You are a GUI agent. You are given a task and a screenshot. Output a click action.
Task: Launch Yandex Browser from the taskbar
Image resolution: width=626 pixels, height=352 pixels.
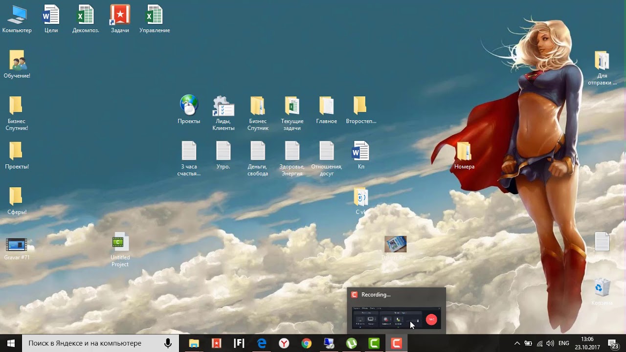(x=284, y=343)
